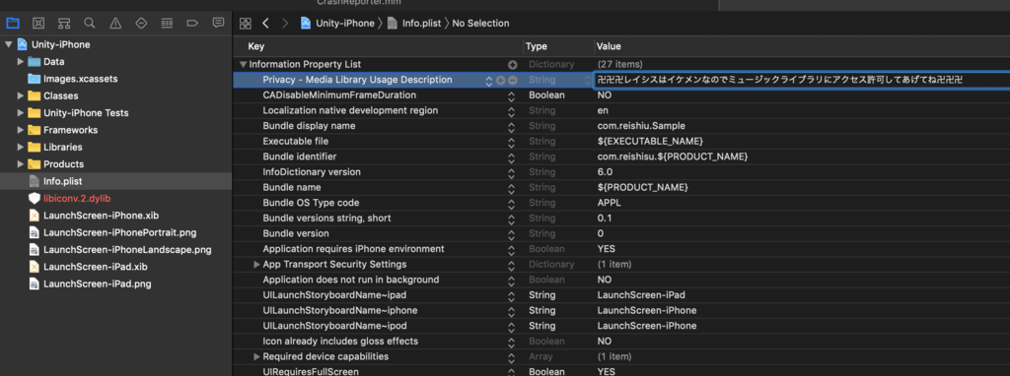Click the Info.plist breadcrumb item
The height and width of the screenshot is (376, 1010).
[414, 24]
